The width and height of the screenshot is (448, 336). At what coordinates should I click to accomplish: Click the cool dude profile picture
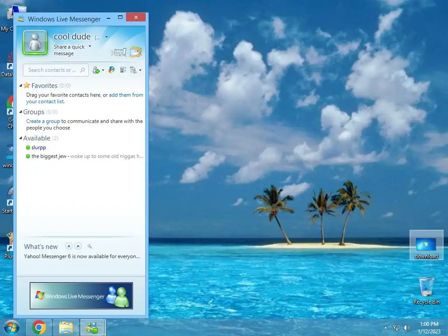[35, 42]
